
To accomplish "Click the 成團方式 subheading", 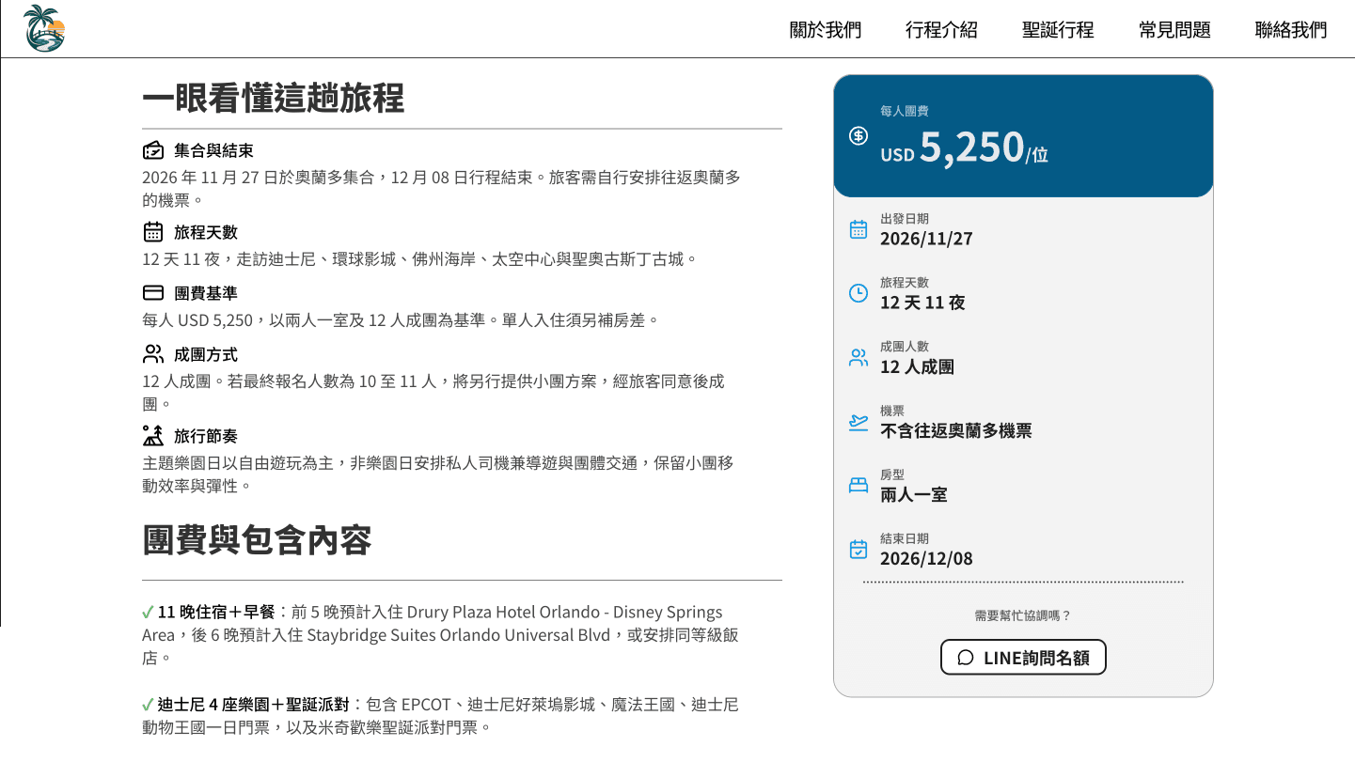I will [206, 354].
